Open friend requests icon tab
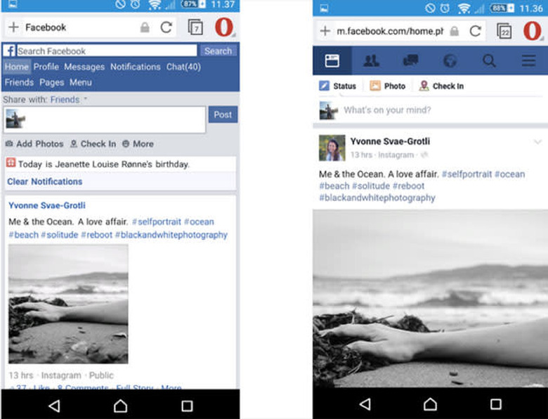 pos(371,61)
